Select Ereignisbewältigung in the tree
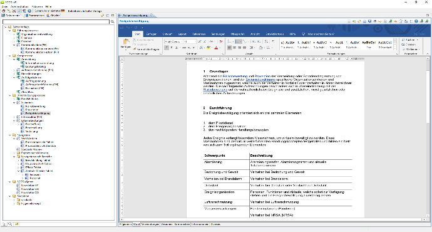 coord(38,113)
